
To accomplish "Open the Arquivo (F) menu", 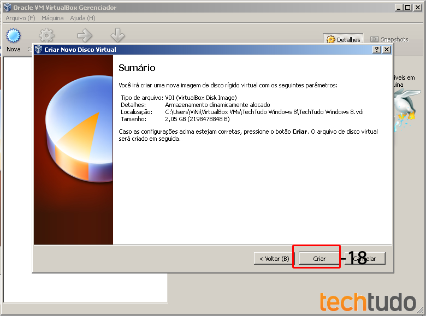I will click(20, 18).
